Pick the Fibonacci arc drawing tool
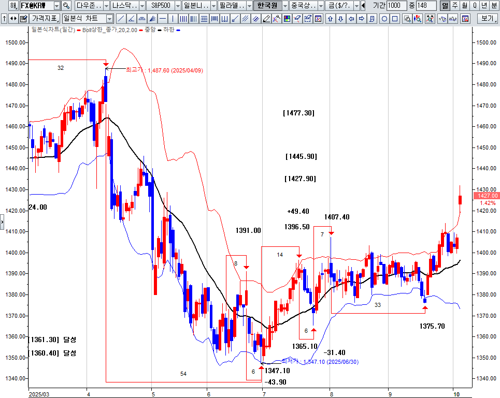500x398 pixels. coord(142,19)
